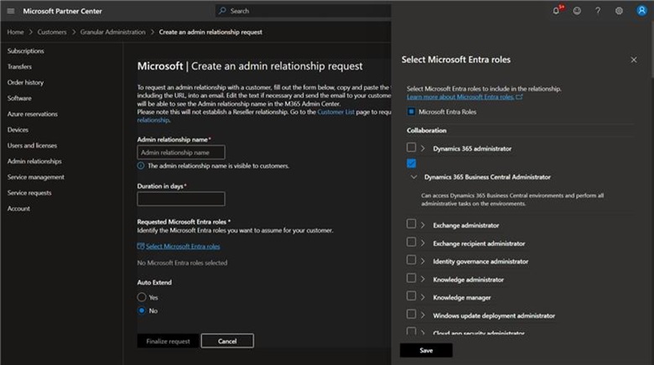Open Software in the sidebar

coord(19,98)
